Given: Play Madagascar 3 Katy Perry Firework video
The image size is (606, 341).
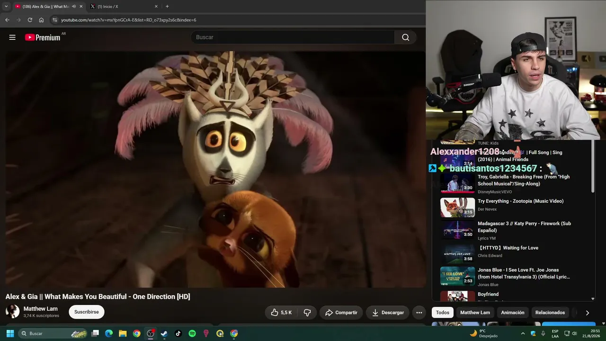Looking at the screenshot, I should [x=506, y=231].
